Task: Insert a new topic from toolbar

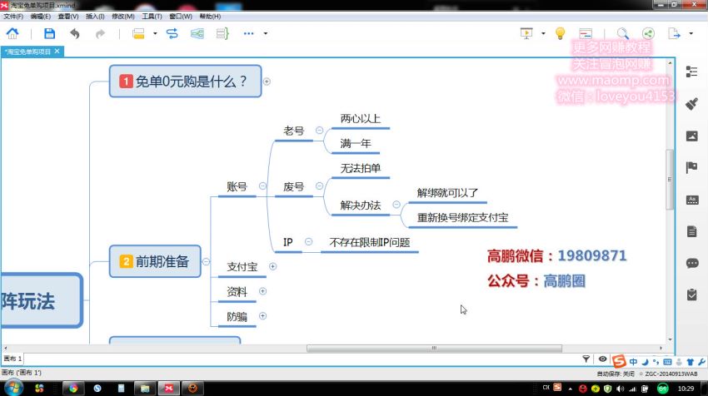Action: tap(138, 33)
